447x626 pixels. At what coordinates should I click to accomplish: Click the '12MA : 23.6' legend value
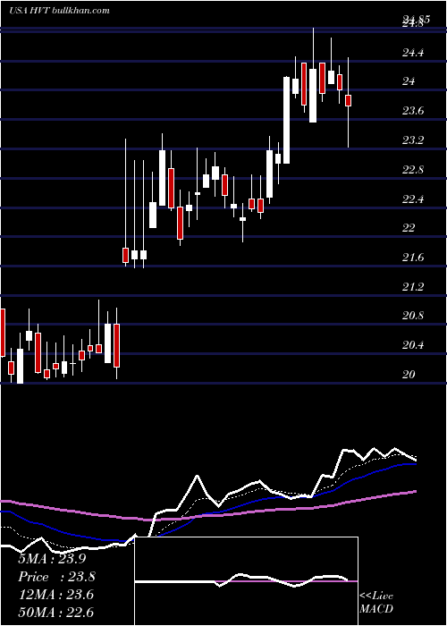coord(55,595)
